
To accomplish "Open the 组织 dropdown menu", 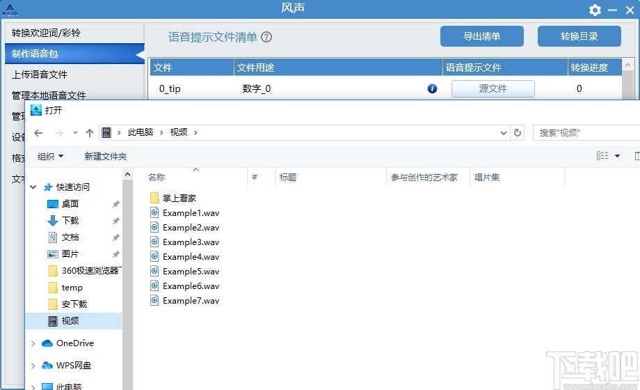I will (x=50, y=156).
